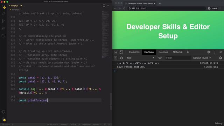
Task: Open the Explorer view in VS Code activity bar
Action: coord(3,6)
